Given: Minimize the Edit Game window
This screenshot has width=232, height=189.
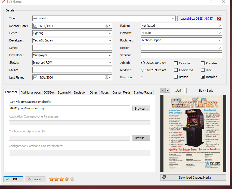Looking at the screenshot, I should point(199,2).
